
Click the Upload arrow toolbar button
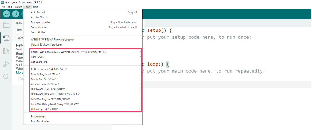click(16, 14)
